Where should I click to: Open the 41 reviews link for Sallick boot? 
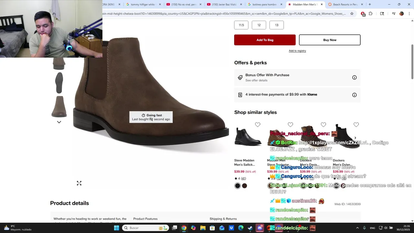click(x=243, y=178)
